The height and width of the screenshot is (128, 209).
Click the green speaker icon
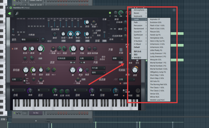(10, 14)
